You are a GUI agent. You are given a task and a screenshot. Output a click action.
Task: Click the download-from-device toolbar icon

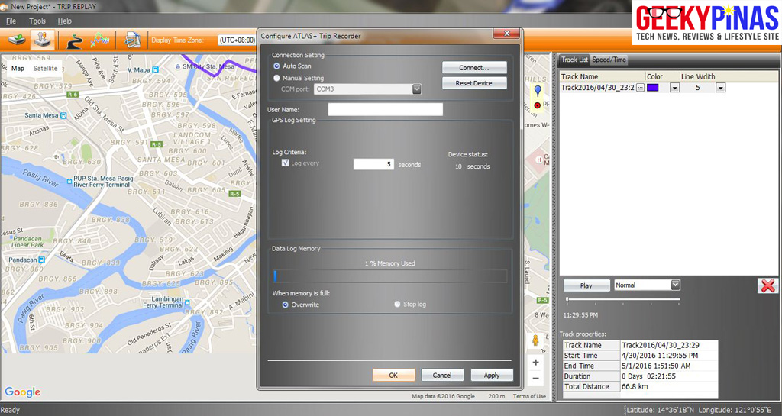click(x=16, y=40)
